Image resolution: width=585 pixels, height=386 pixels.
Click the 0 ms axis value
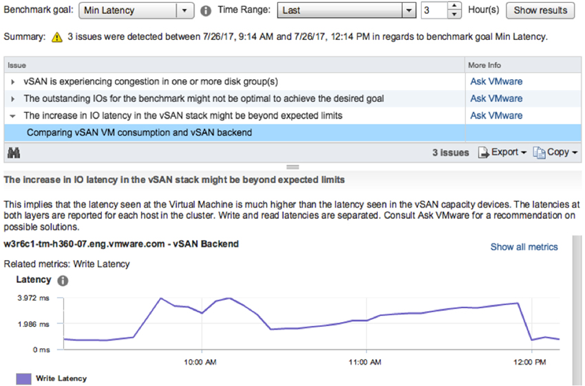tap(41, 350)
